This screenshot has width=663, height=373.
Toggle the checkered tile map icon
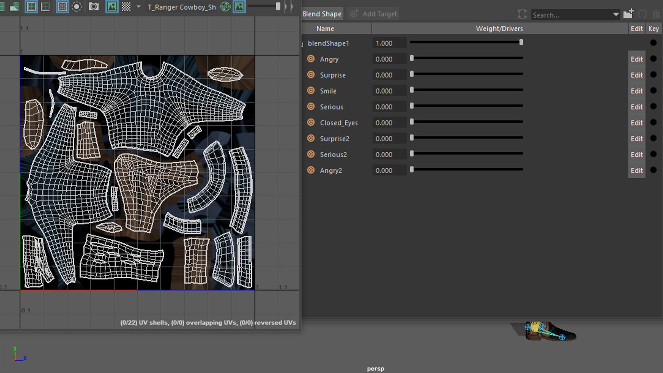pos(126,7)
